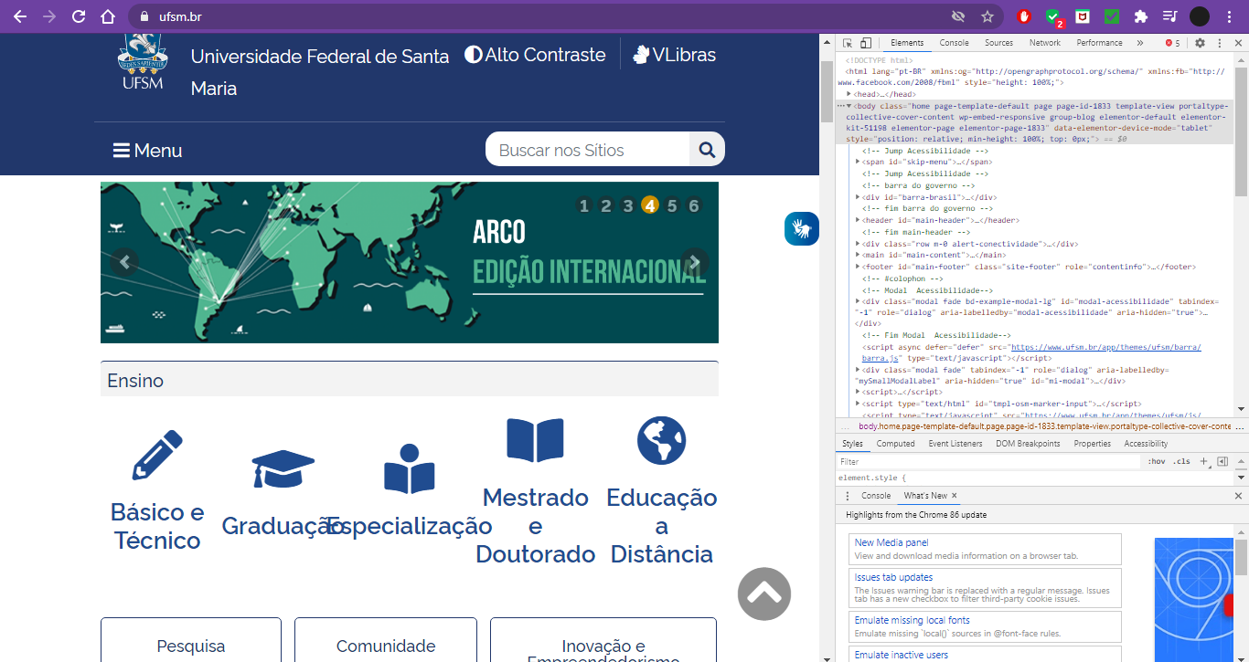1249x662 pixels.
Task: Click the VLibras blue hand widget
Action: 801,228
